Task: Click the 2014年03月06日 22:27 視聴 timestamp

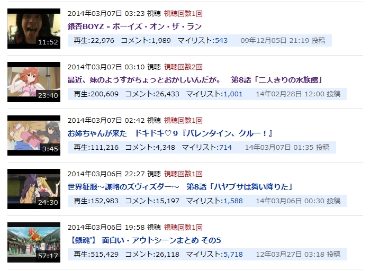Action: 114,174
